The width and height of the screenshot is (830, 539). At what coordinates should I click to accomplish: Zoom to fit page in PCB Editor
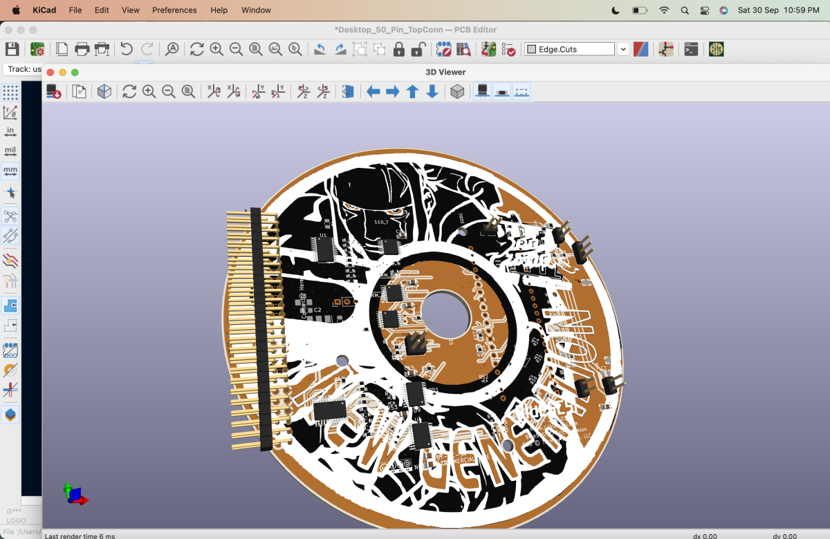point(256,49)
